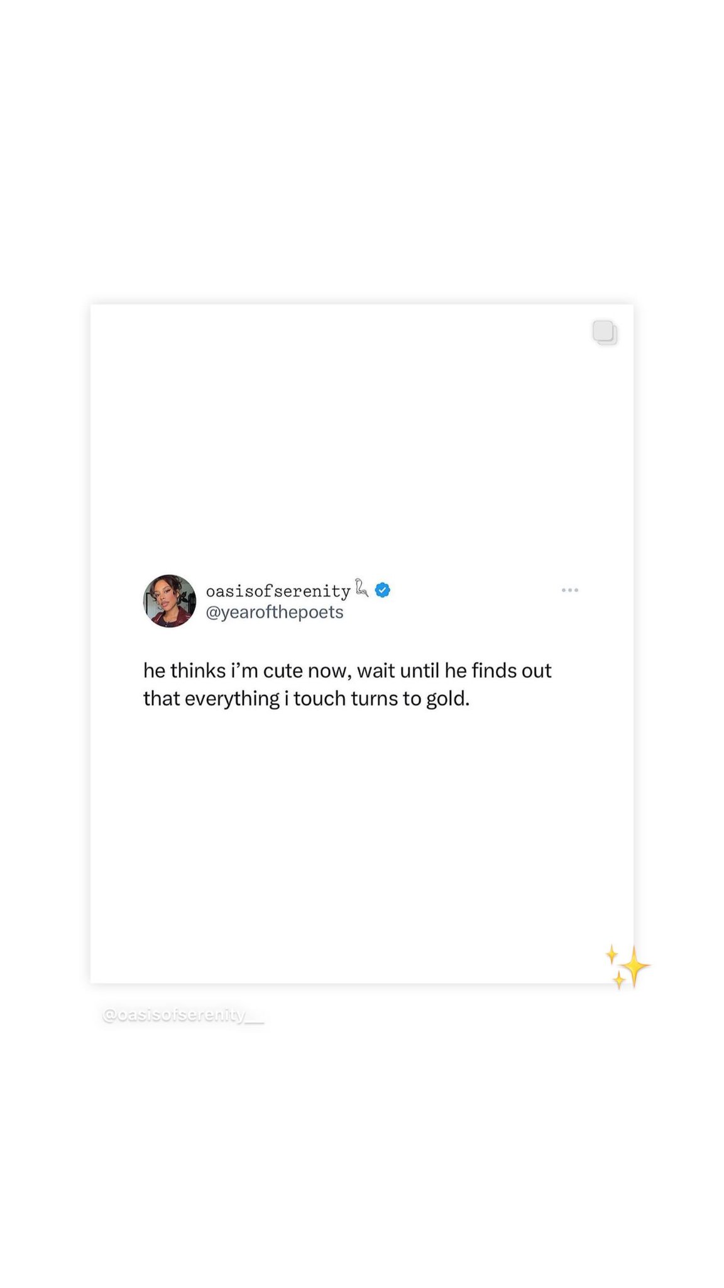Click the word "everything" in the tweet

click(233, 699)
